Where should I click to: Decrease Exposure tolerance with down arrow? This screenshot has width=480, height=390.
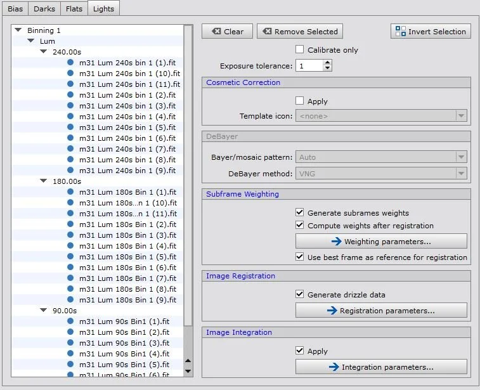[328, 68]
